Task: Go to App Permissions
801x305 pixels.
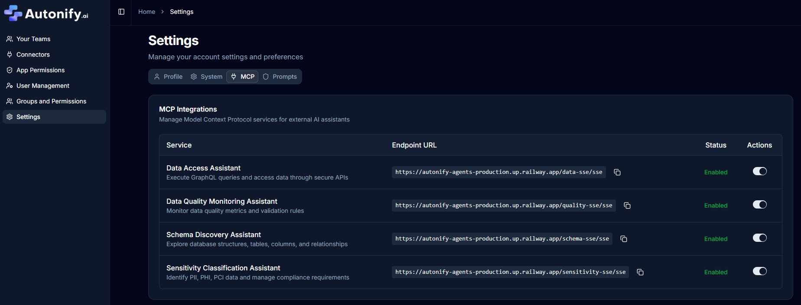Action: [54, 70]
